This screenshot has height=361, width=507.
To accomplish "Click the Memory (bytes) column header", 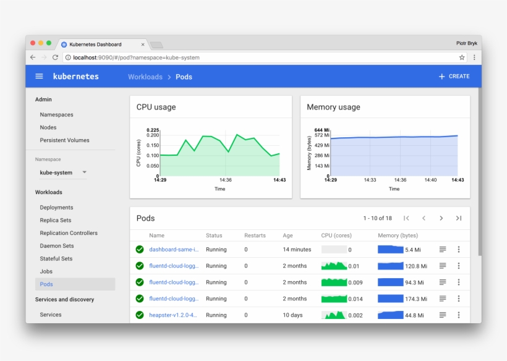I will (398, 236).
